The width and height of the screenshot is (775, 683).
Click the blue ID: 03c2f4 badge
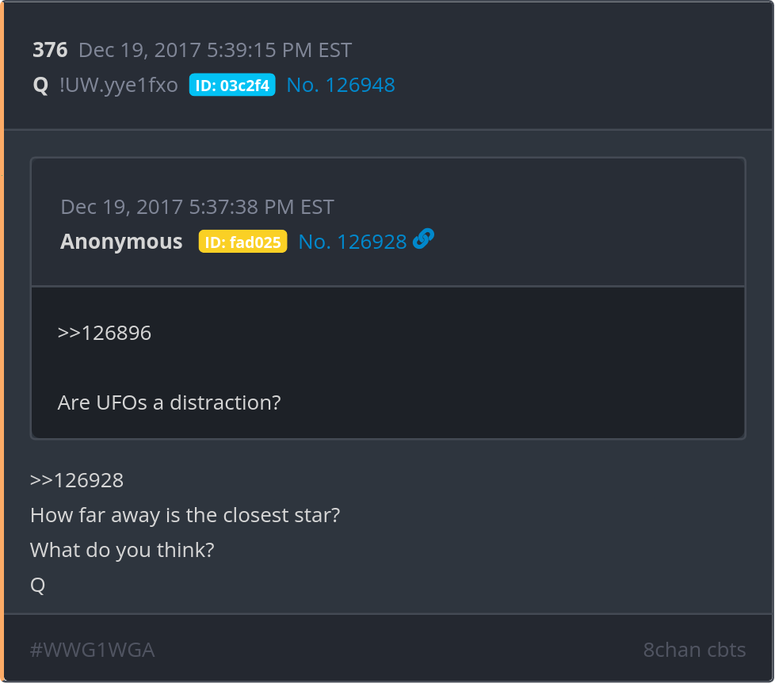click(232, 86)
